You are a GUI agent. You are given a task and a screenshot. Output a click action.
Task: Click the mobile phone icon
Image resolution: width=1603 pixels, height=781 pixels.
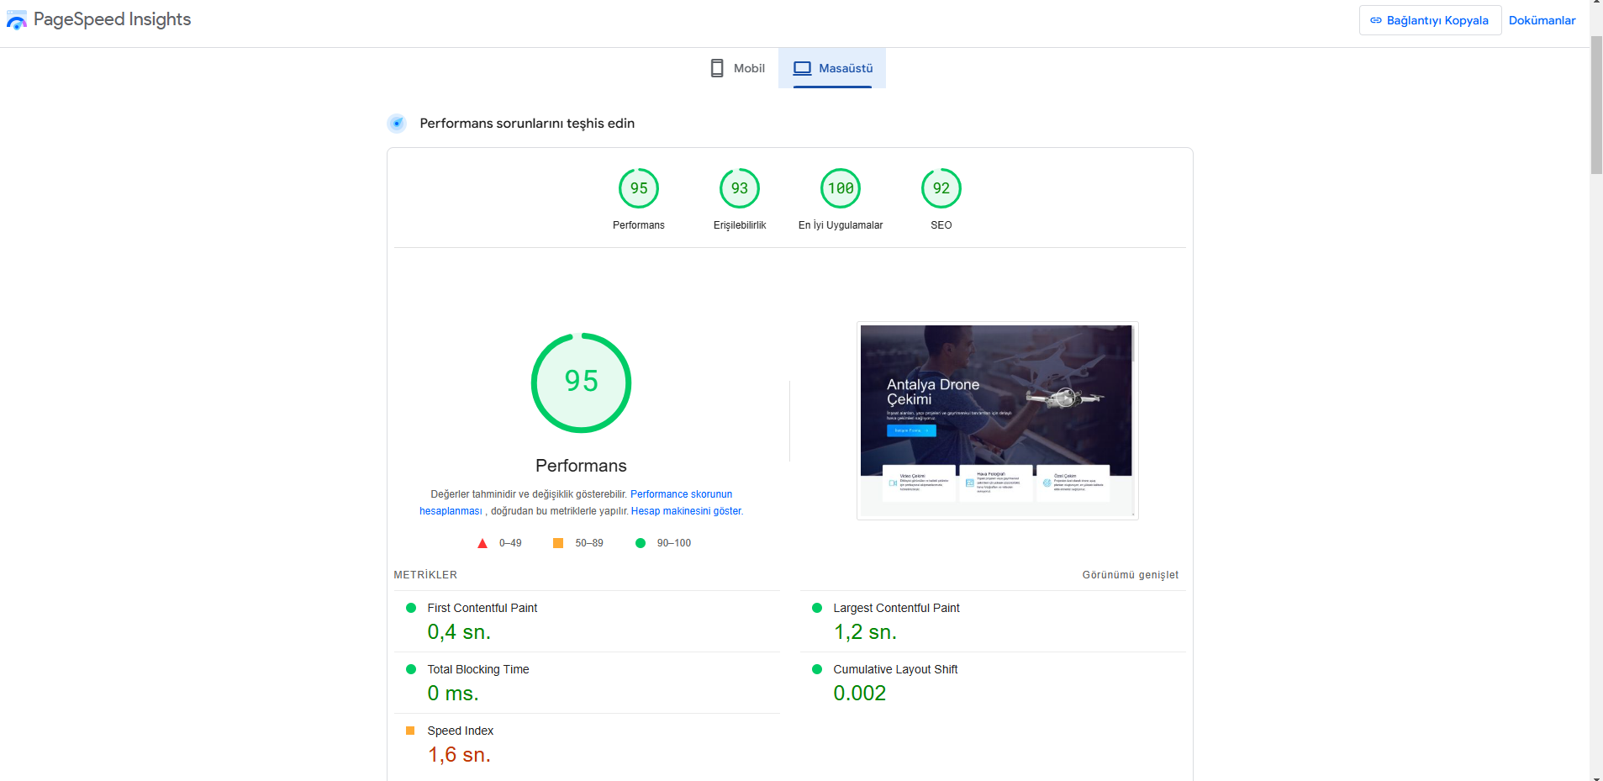click(717, 68)
